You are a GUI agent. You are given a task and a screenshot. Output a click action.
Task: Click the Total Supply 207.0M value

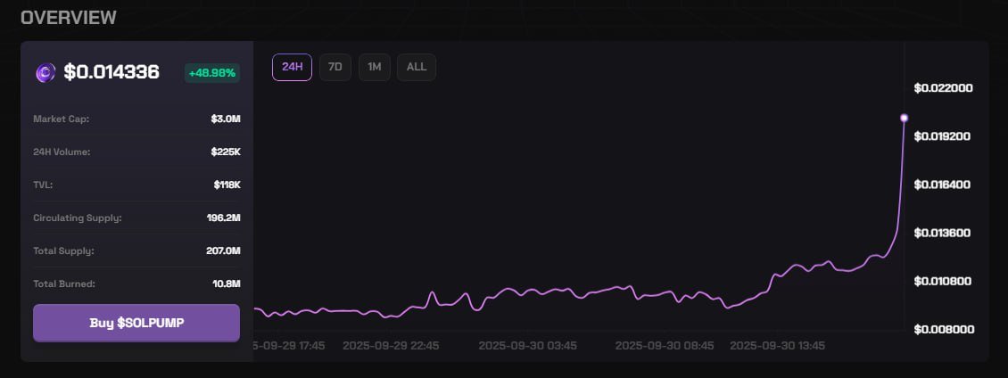point(223,251)
